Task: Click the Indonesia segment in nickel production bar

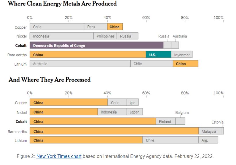Action: click(62, 36)
